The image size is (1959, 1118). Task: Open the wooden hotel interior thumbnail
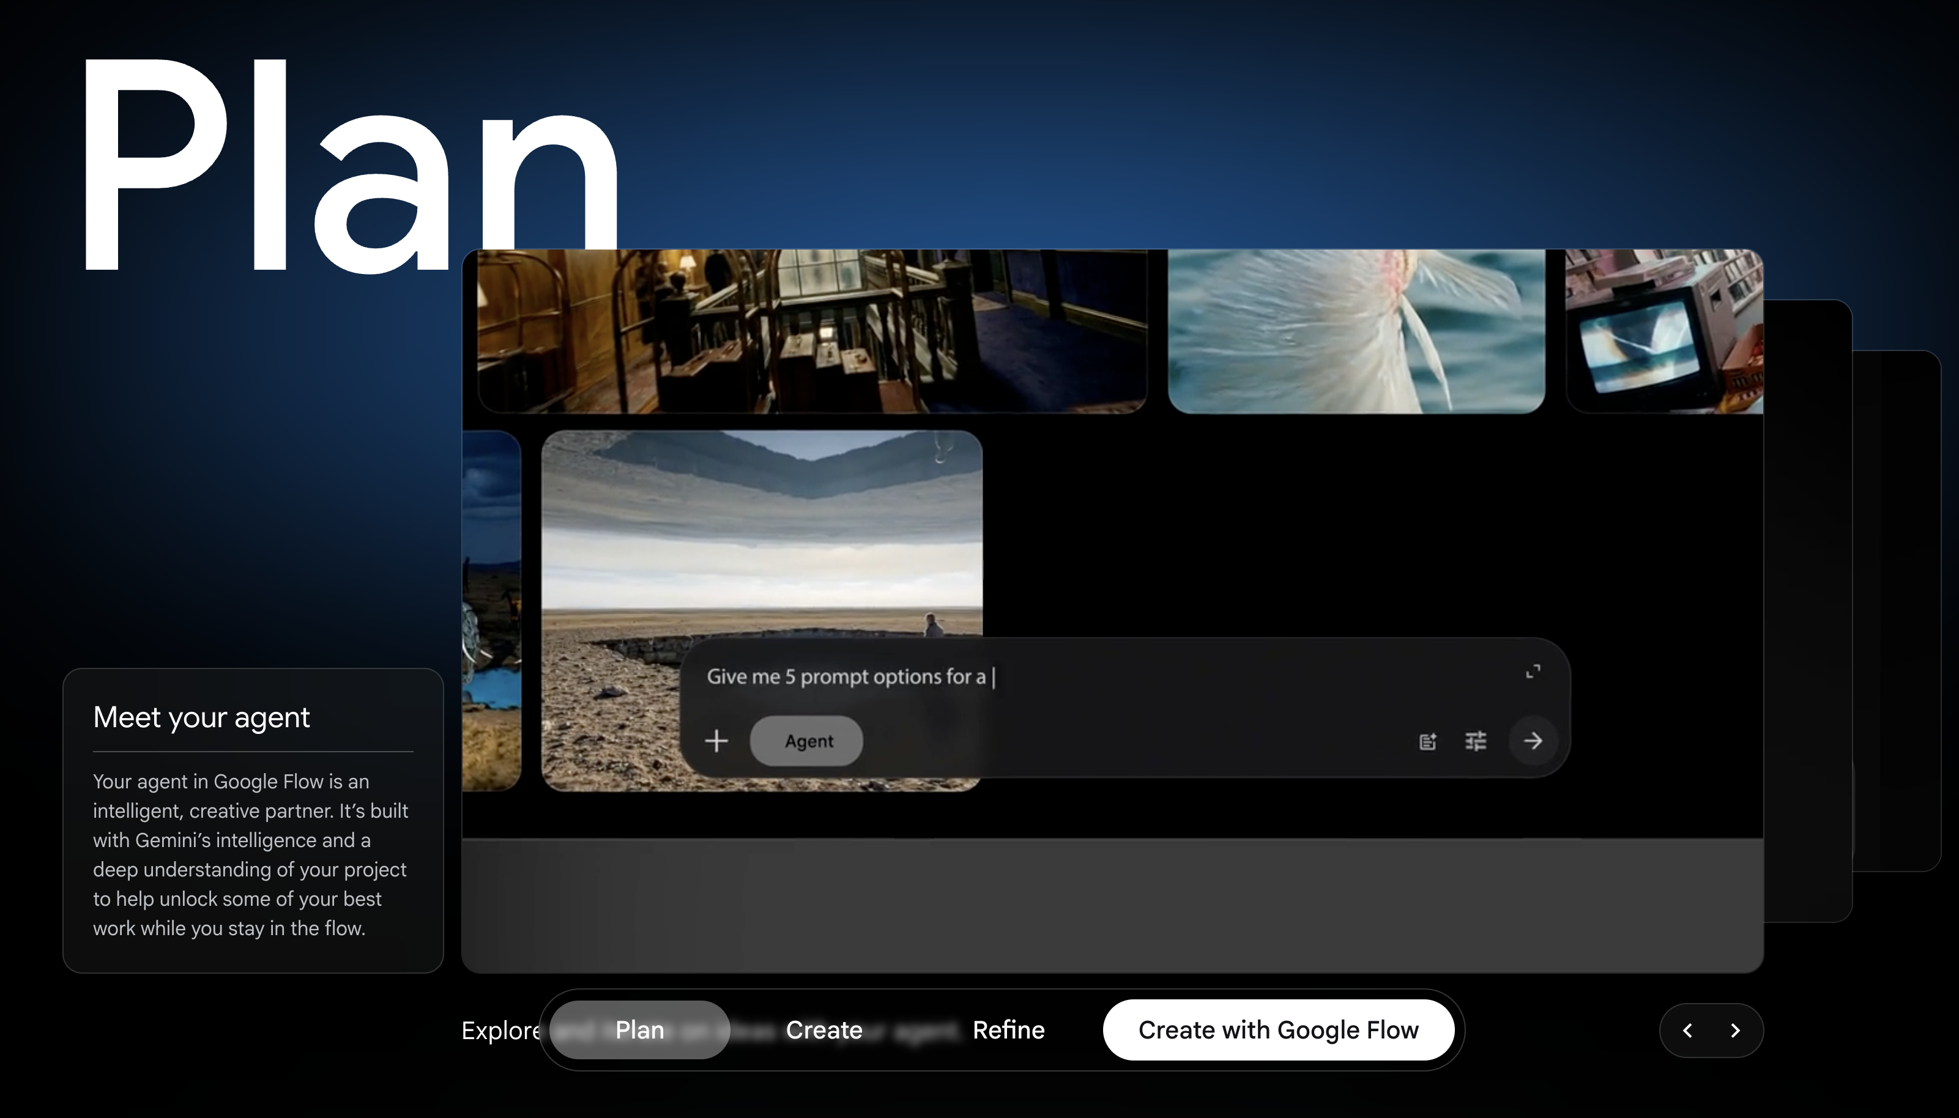(x=812, y=331)
